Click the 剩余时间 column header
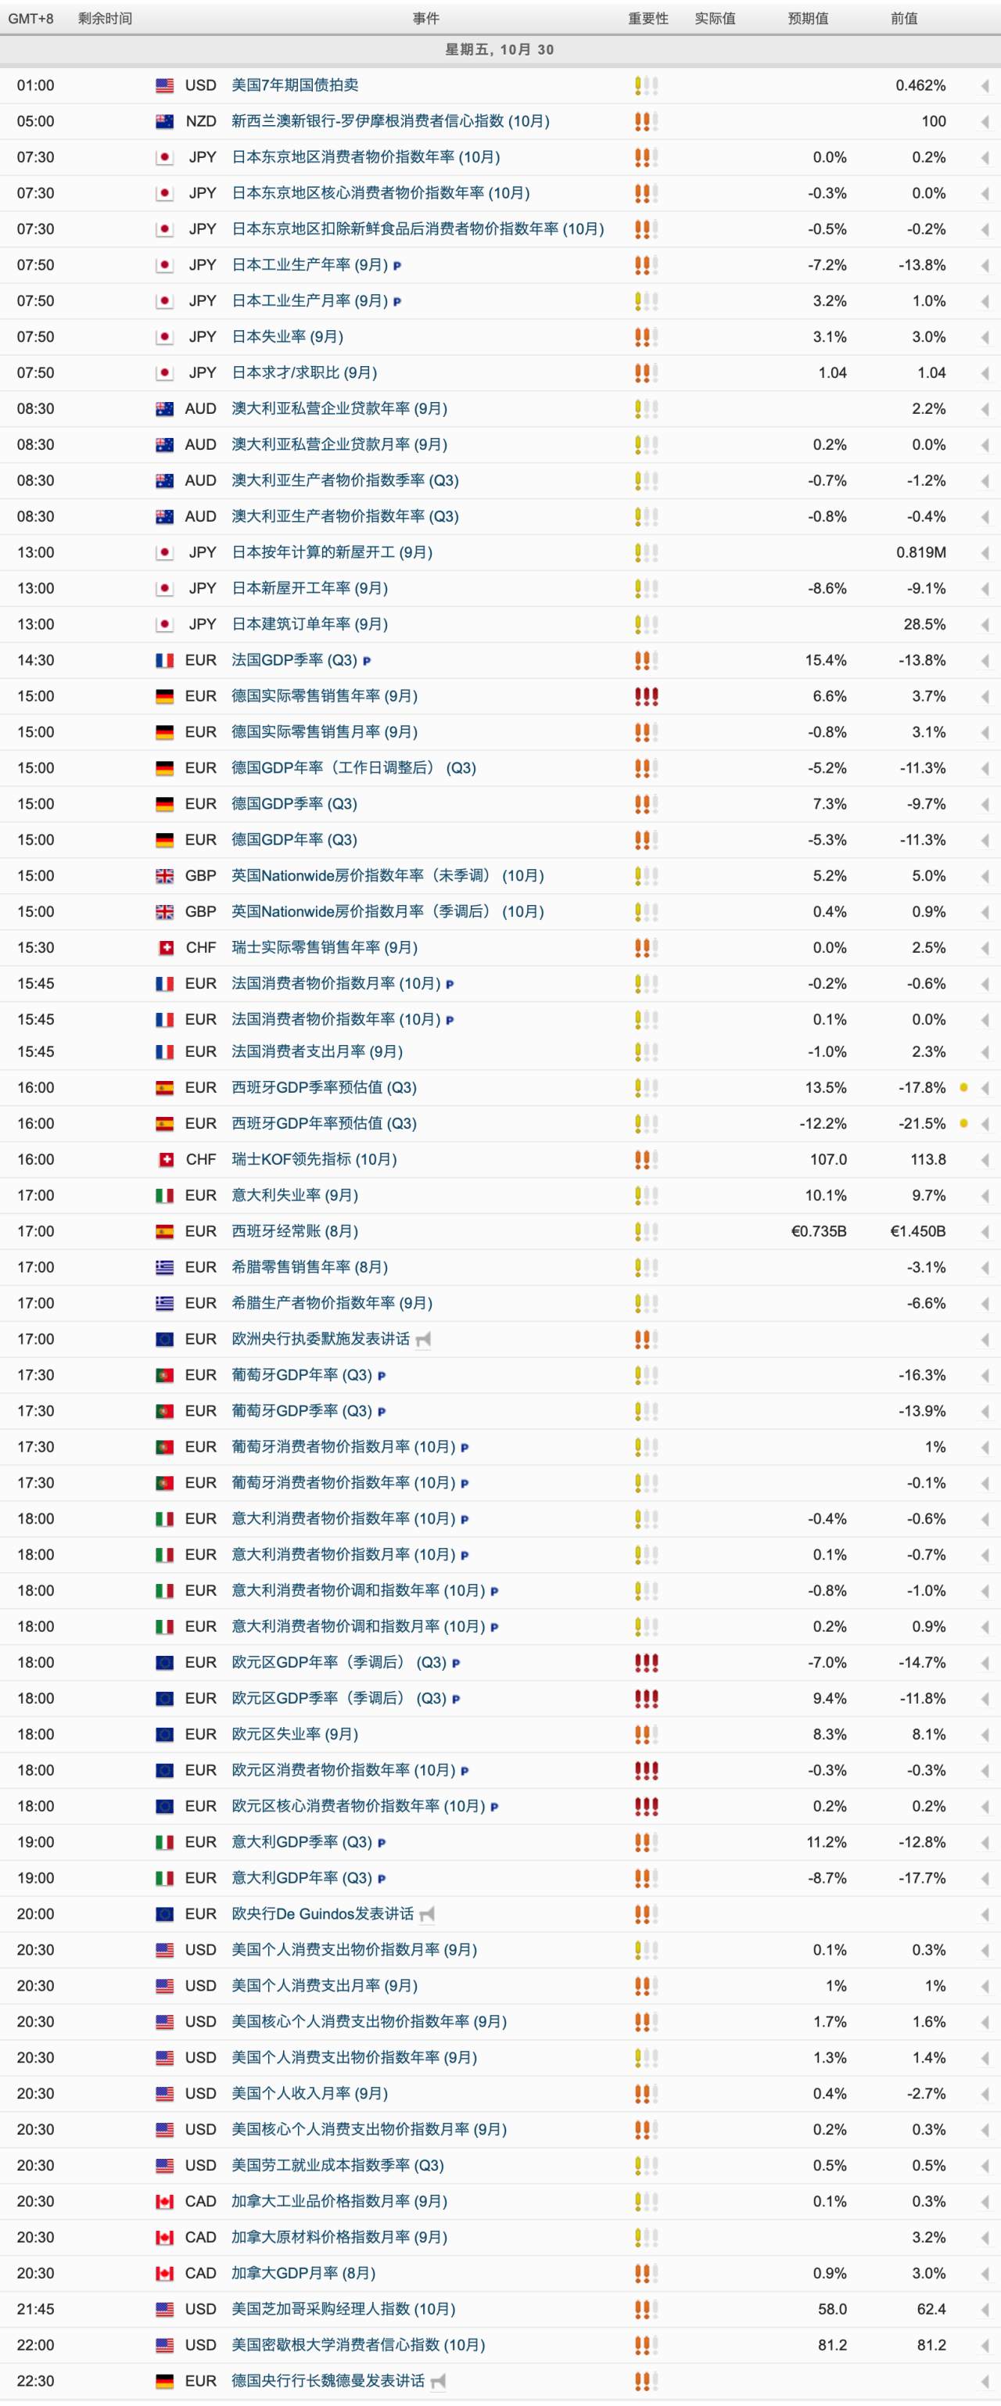Viewport: 1001px width, 2406px height. tap(105, 19)
